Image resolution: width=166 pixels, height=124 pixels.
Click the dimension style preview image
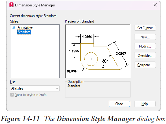click(98, 51)
